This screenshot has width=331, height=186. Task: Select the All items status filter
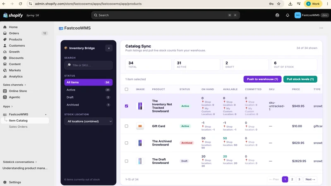[x=89, y=82]
